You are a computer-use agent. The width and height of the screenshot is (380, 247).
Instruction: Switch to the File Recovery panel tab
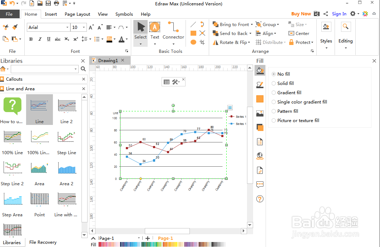(x=43, y=242)
